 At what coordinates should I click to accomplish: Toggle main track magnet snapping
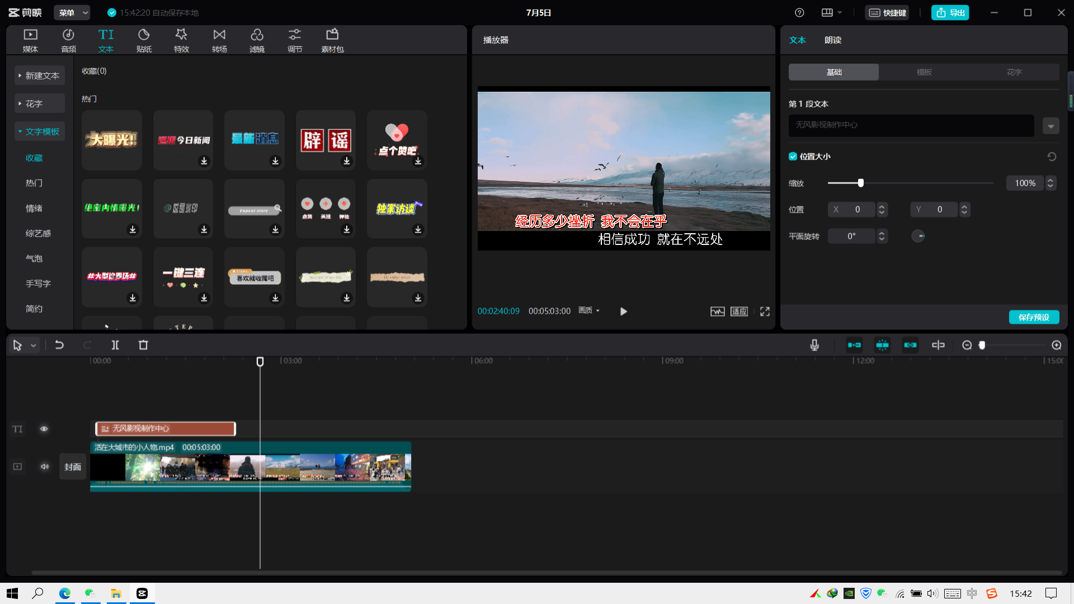(854, 345)
